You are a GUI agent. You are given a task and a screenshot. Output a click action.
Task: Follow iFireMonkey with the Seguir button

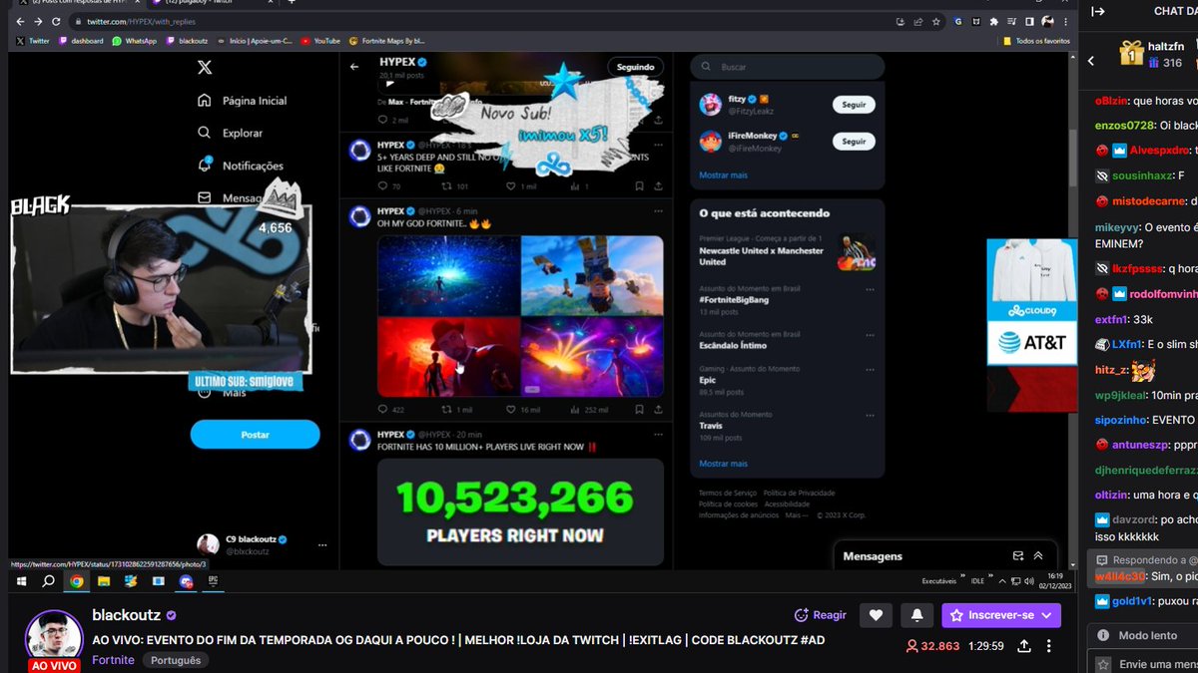tap(854, 142)
